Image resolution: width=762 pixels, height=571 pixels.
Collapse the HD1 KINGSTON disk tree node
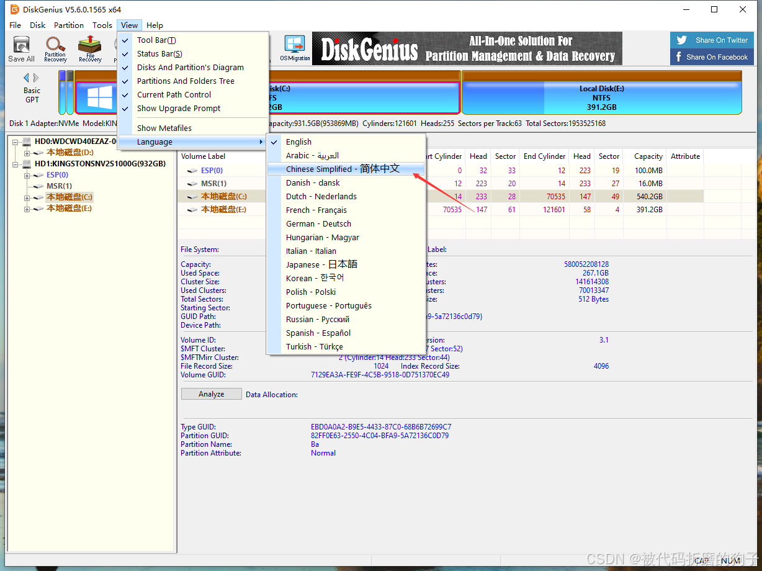tap(16, 164)
